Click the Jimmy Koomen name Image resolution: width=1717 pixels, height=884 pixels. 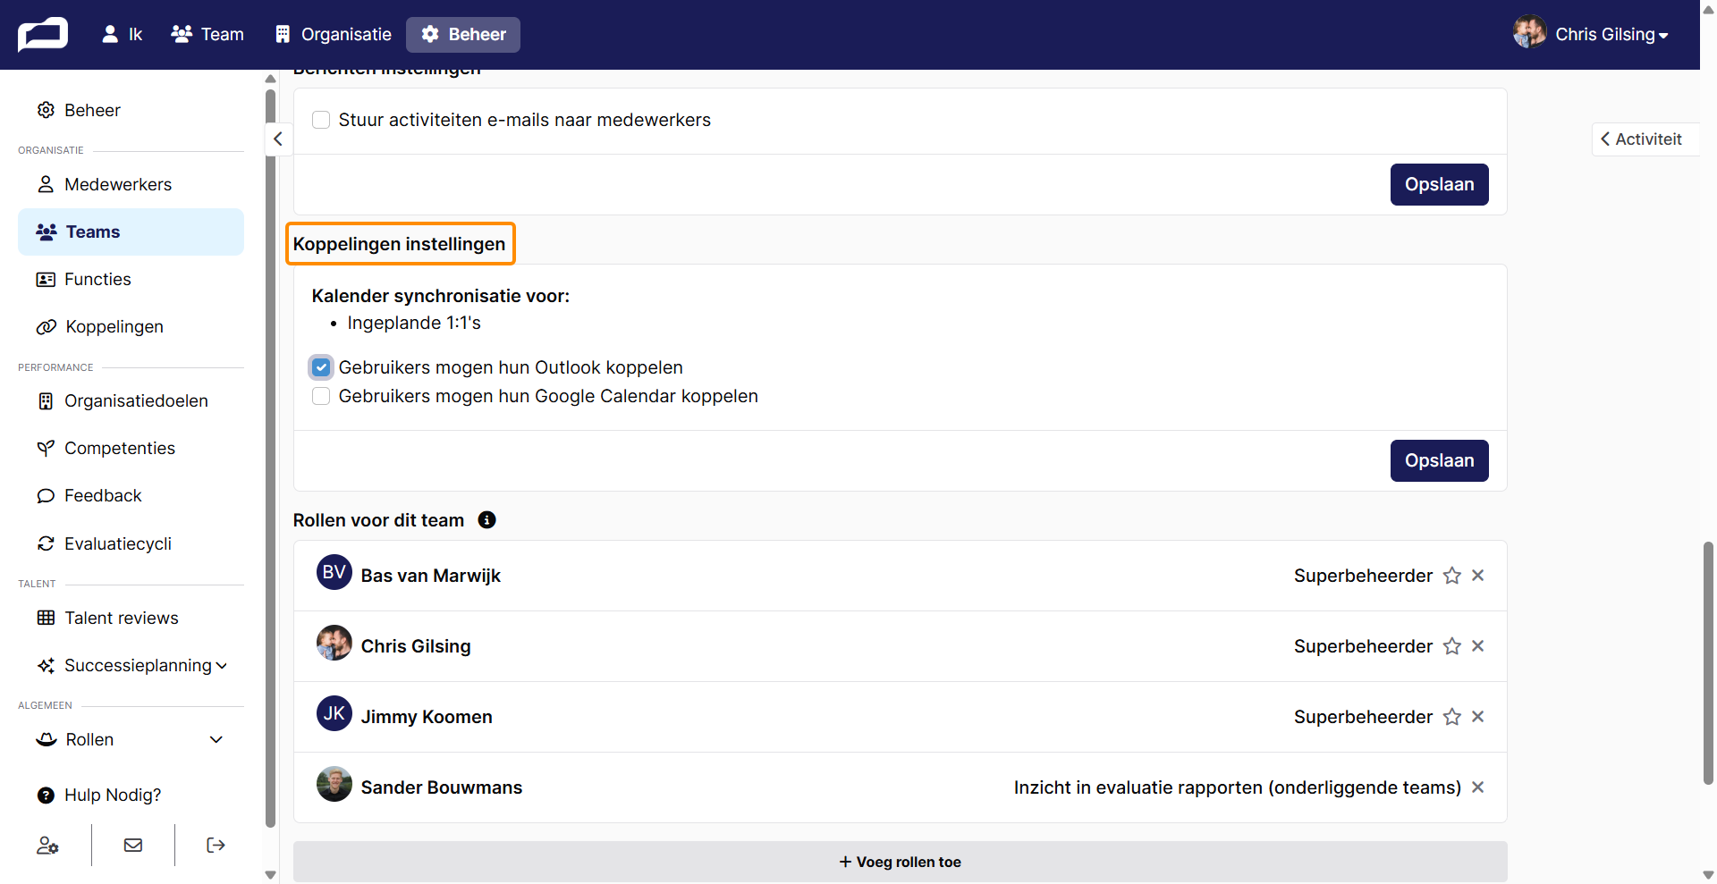click(427, 717)
